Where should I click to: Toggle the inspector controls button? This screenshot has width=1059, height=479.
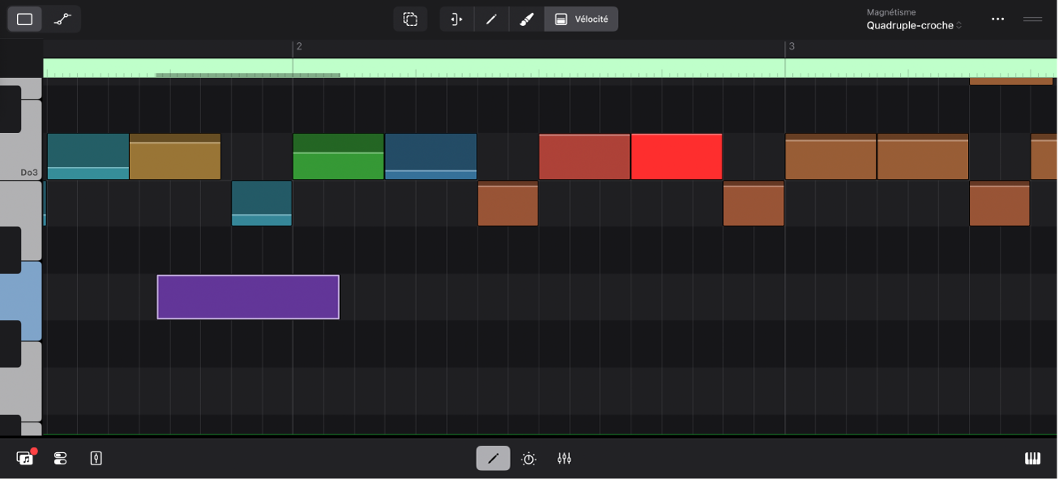(61, 459)
